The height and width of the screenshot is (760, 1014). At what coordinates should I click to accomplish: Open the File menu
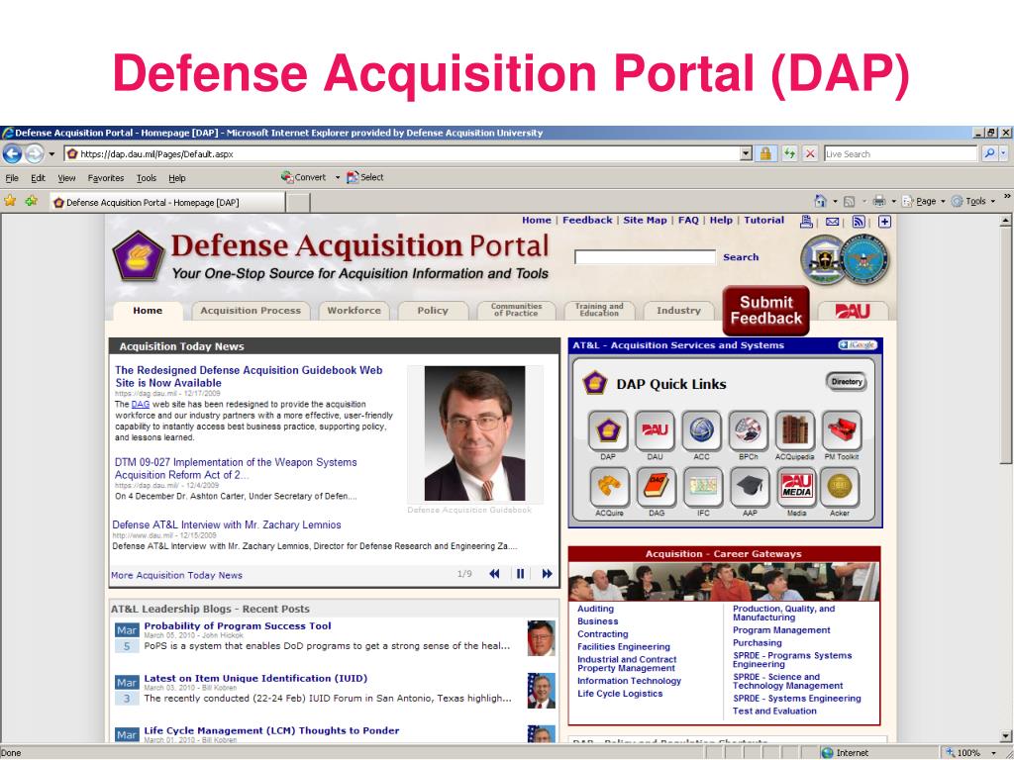point(12,178)
